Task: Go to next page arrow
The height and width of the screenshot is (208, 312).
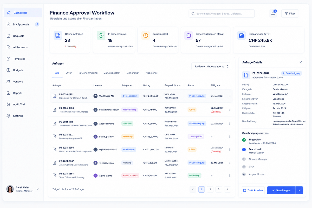Action: pos(227,190)
